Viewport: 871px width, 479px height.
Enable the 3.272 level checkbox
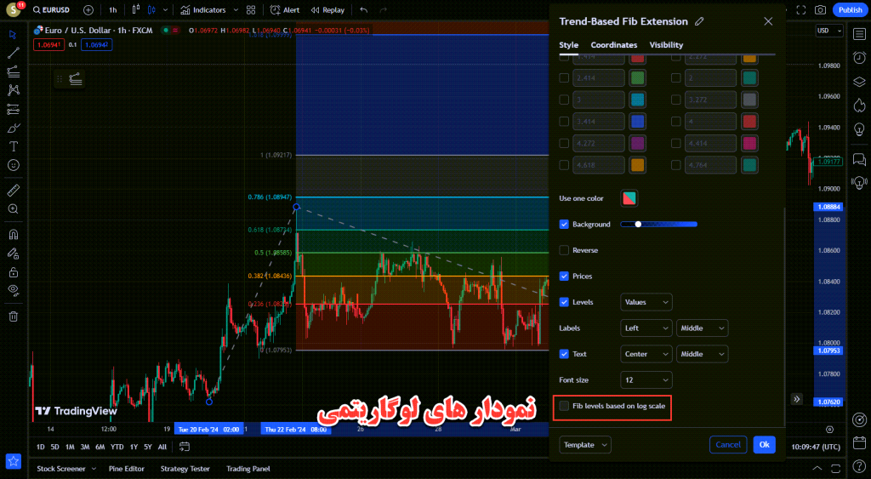(675, 100)
